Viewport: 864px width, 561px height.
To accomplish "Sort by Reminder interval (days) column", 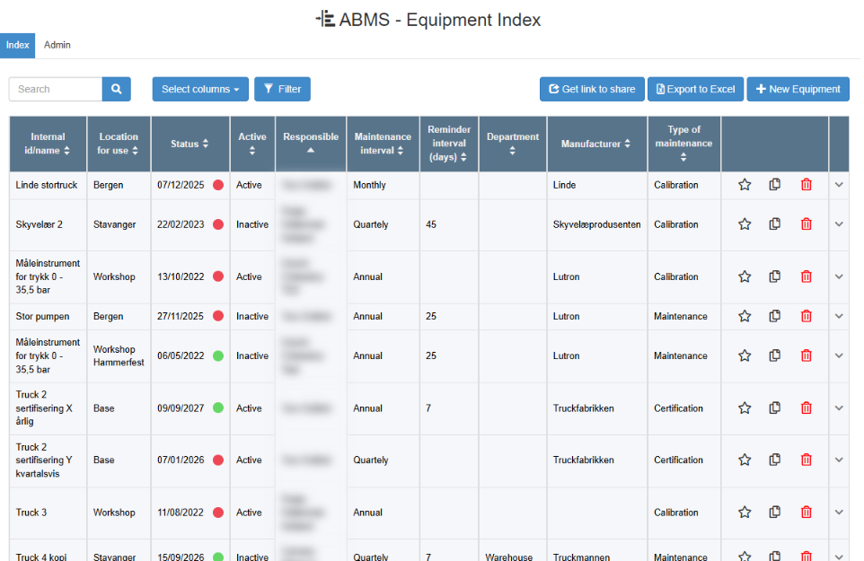I will tap(449, 144).
